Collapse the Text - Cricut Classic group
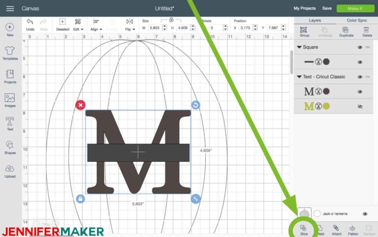The image size is (378, 237). tap(299, 77)
